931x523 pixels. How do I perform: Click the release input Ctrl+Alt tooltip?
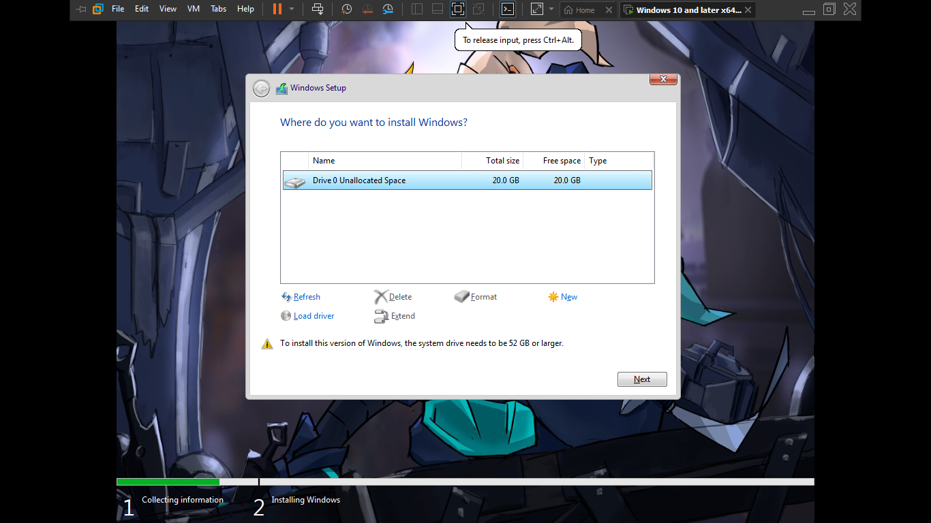coord(518,40)
